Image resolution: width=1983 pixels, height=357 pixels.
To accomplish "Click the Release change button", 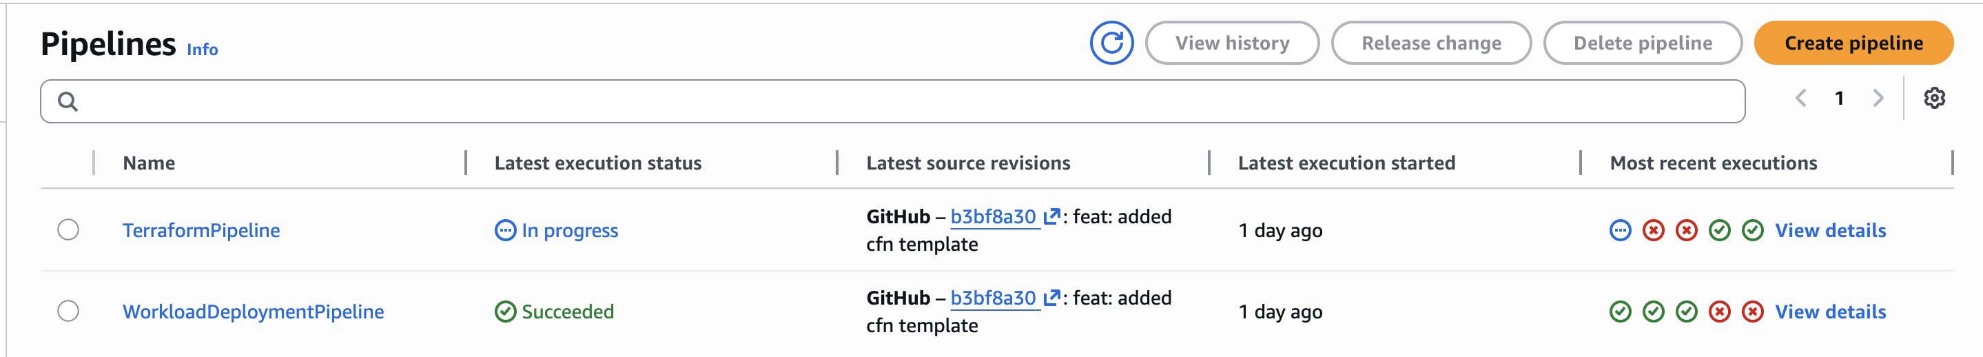I will click(1430, 43).
